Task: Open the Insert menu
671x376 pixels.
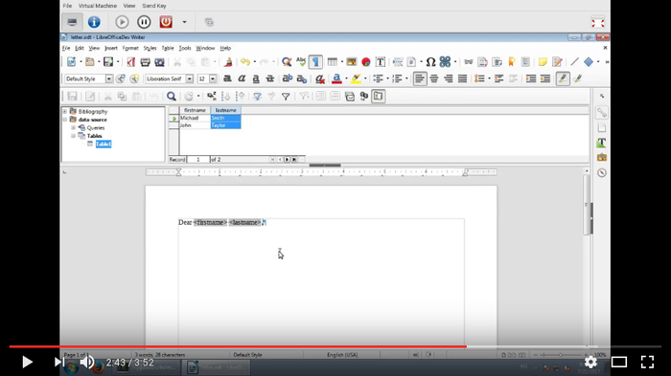Action: 111,48
